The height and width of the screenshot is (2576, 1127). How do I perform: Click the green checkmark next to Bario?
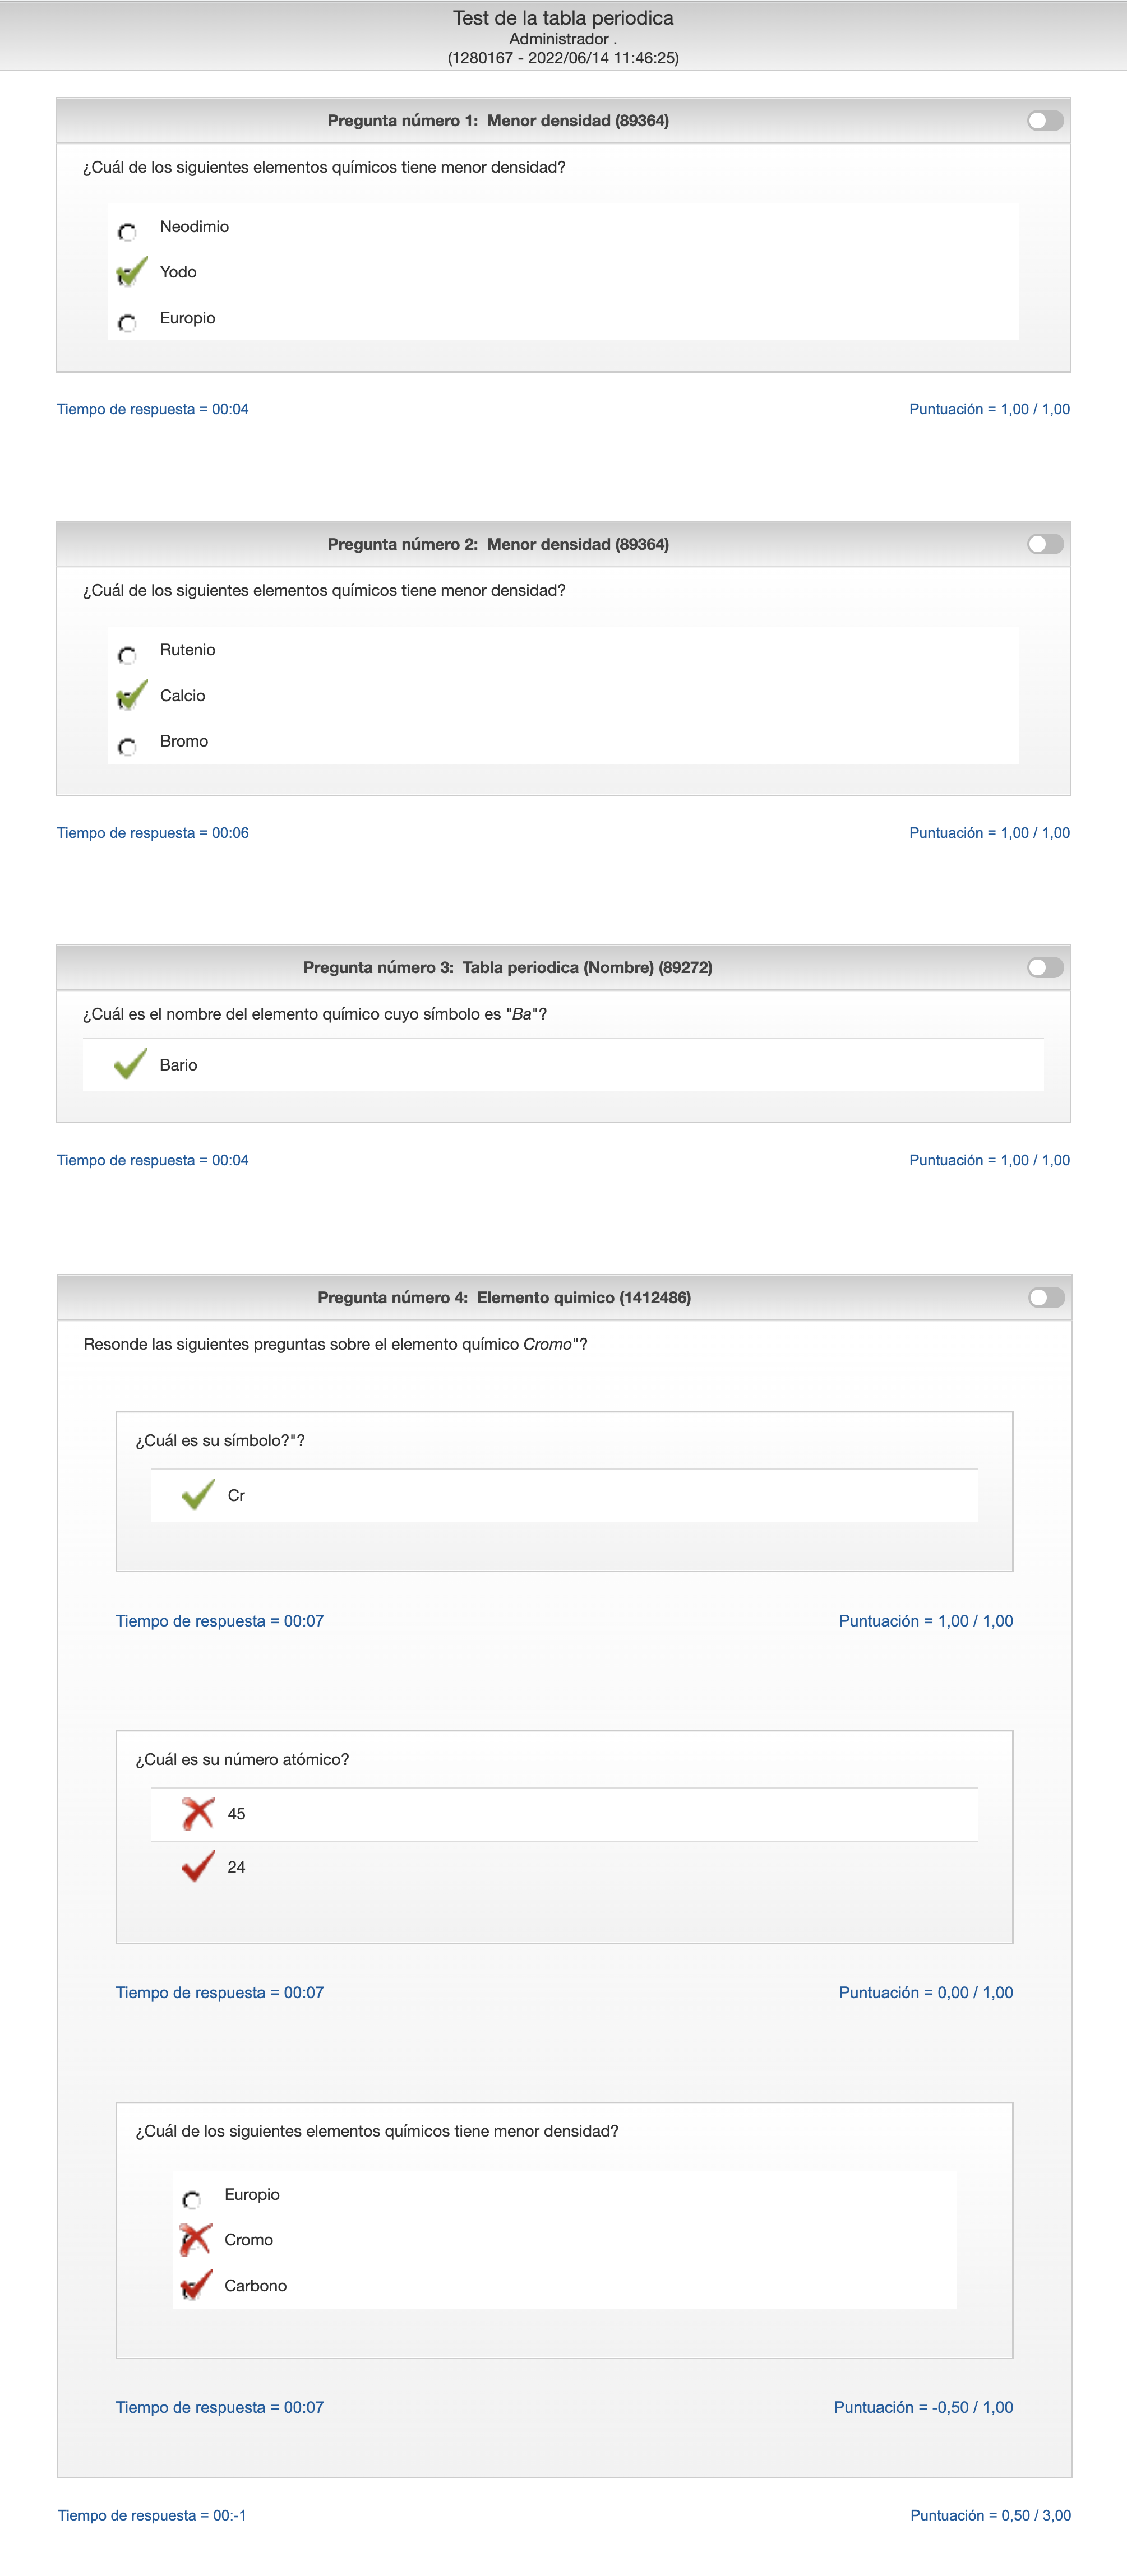pyautogui.click(x=130, y=1064)
